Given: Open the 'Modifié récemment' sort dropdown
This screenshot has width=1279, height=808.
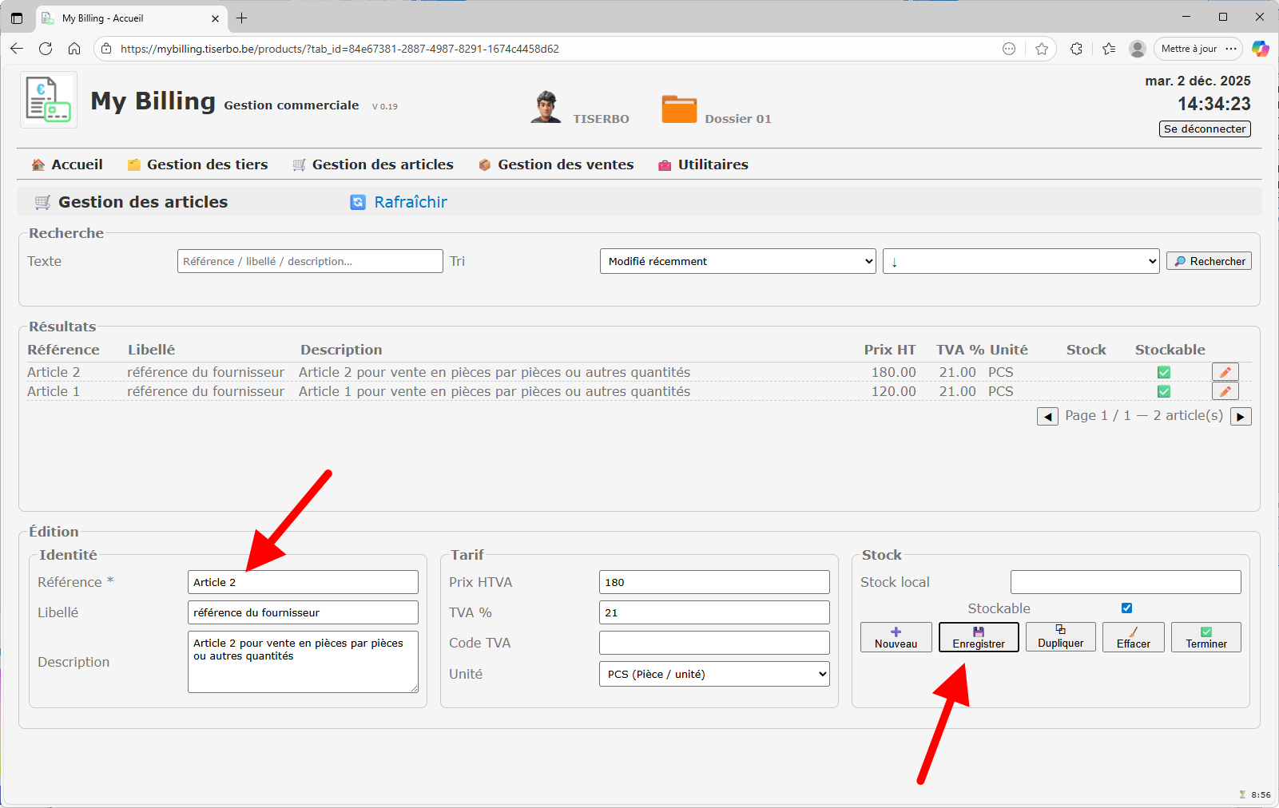Looking at the screenshot, I should click(x=737, y=261).
